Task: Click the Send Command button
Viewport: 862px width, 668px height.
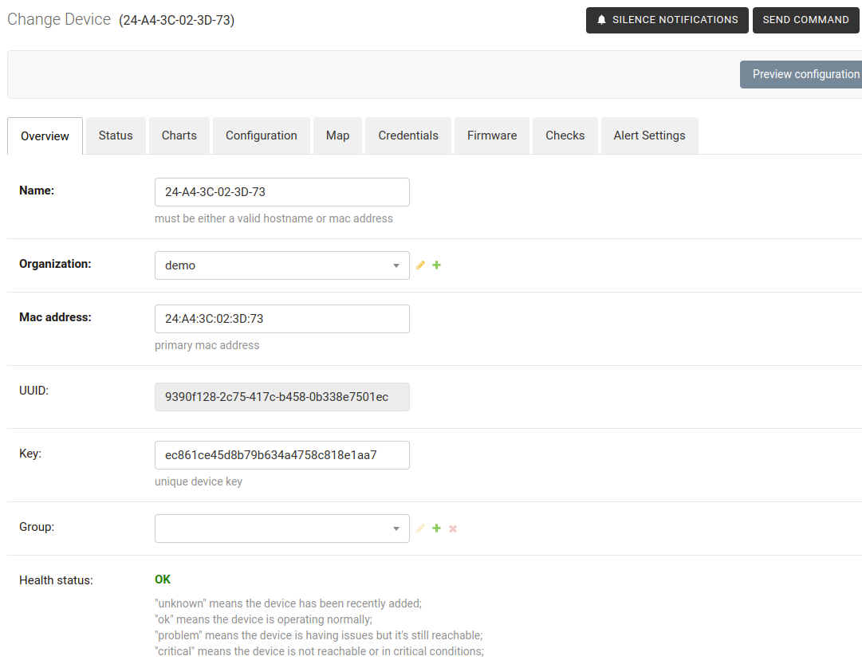Action: [805, 20]
